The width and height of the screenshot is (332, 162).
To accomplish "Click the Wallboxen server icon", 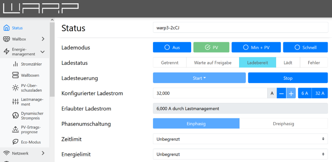I will point(15,75).
